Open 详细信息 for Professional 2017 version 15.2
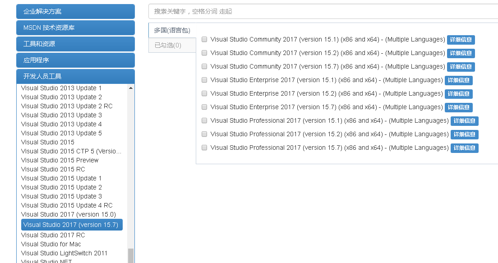The image size is (498, 263). (464, 135)
